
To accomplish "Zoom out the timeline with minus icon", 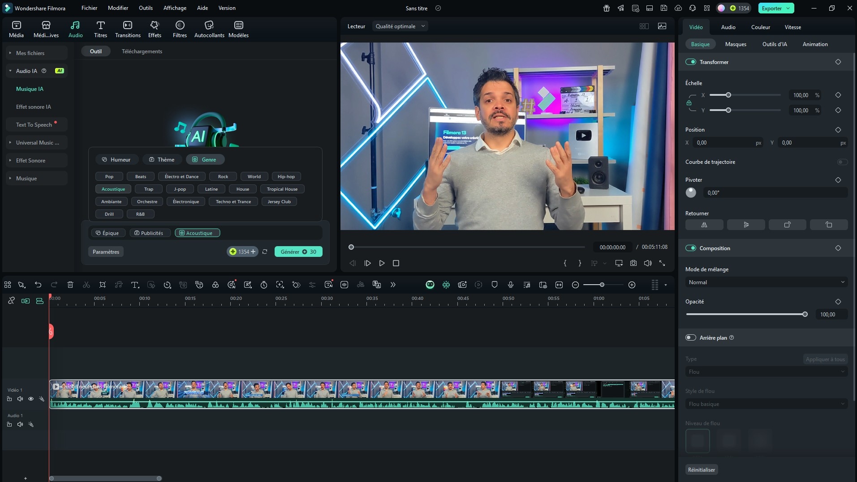I will pyautogui.click(x=575, y=285).
